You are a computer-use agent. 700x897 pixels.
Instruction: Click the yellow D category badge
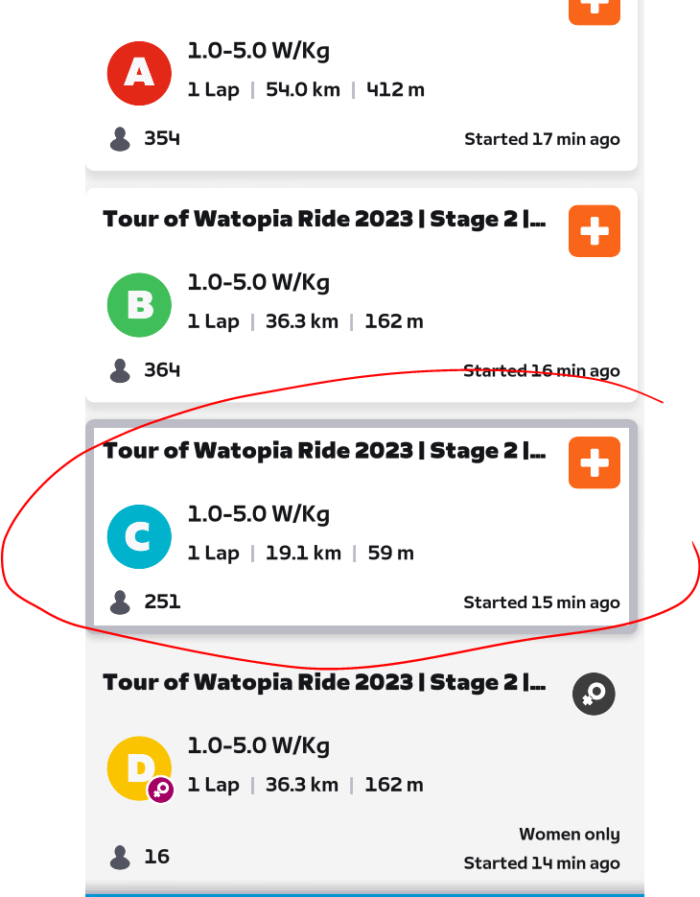click(139, 767)
